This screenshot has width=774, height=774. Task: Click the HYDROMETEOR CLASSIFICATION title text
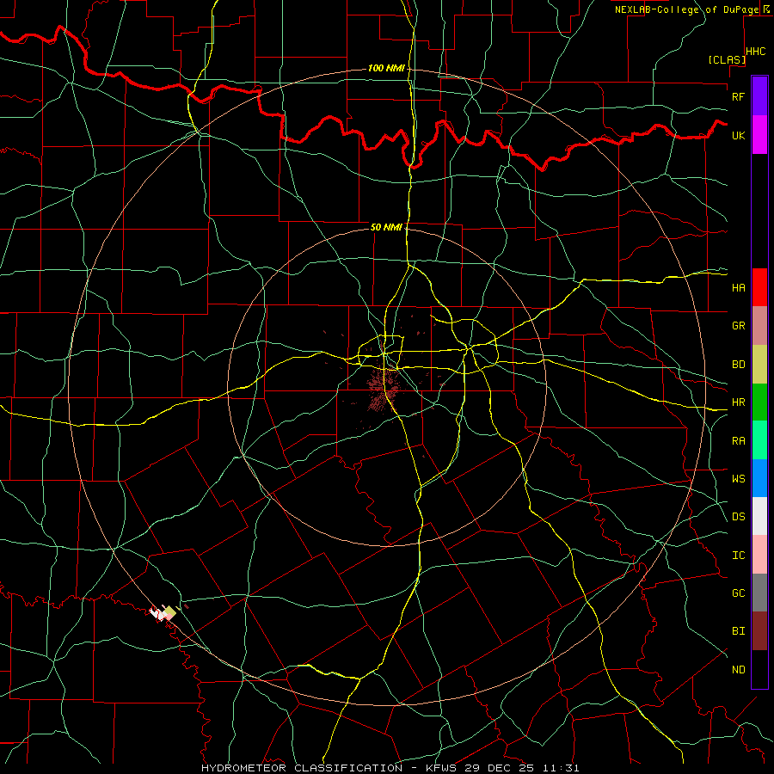302,768
